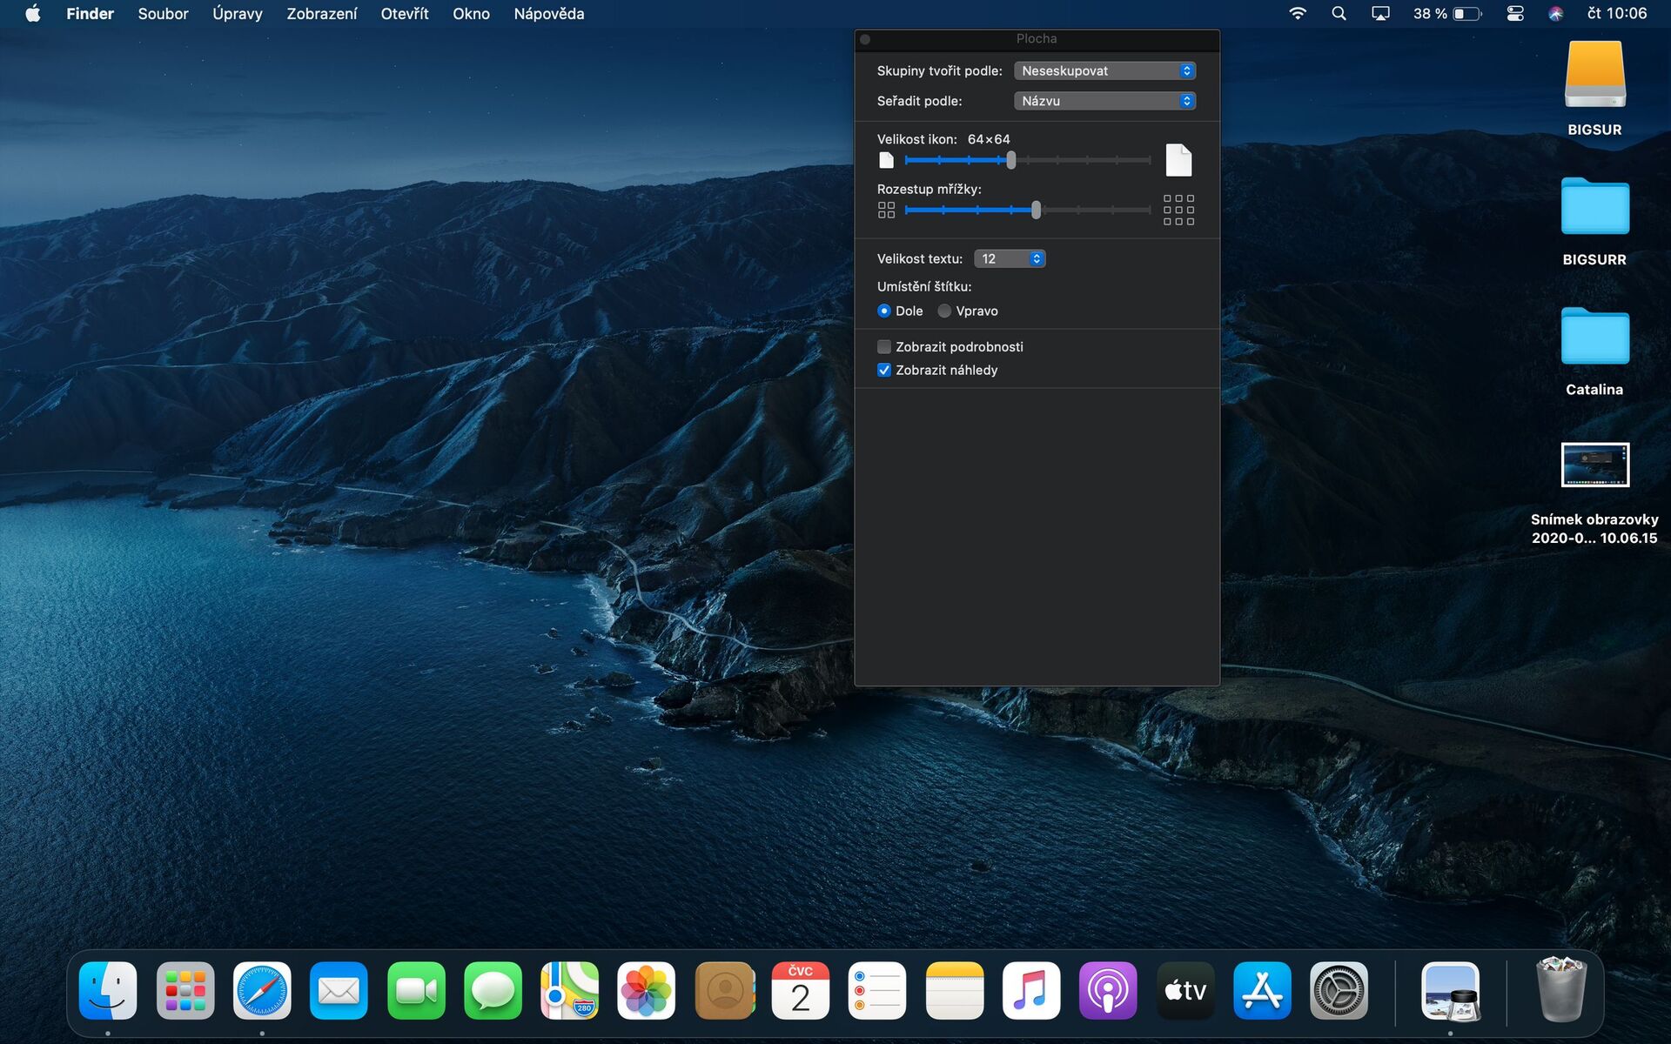1671x1044 pixels.
Task: Open the Podcasts app in the Dock
Action: tap(1107, 989)
